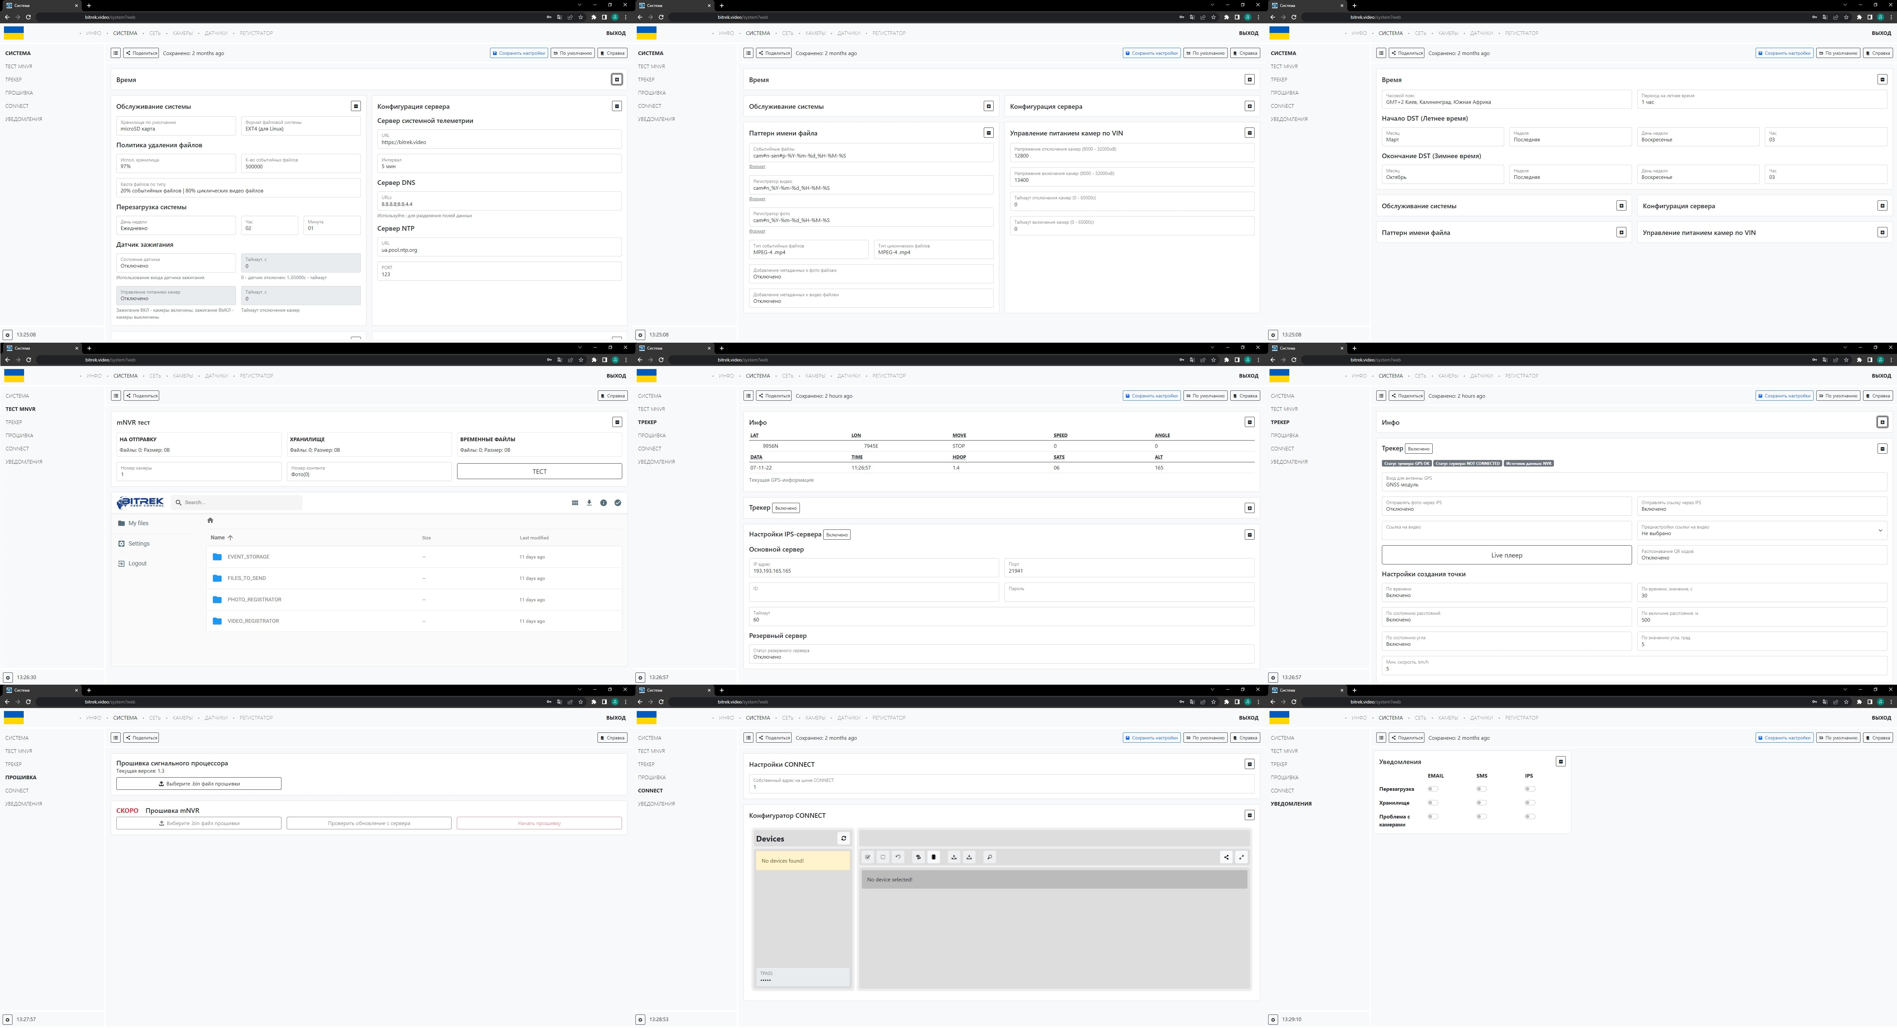Toggle SMS notification for Хранилище
This screenshot has width=1897, height=1028.
point(1481,803)
